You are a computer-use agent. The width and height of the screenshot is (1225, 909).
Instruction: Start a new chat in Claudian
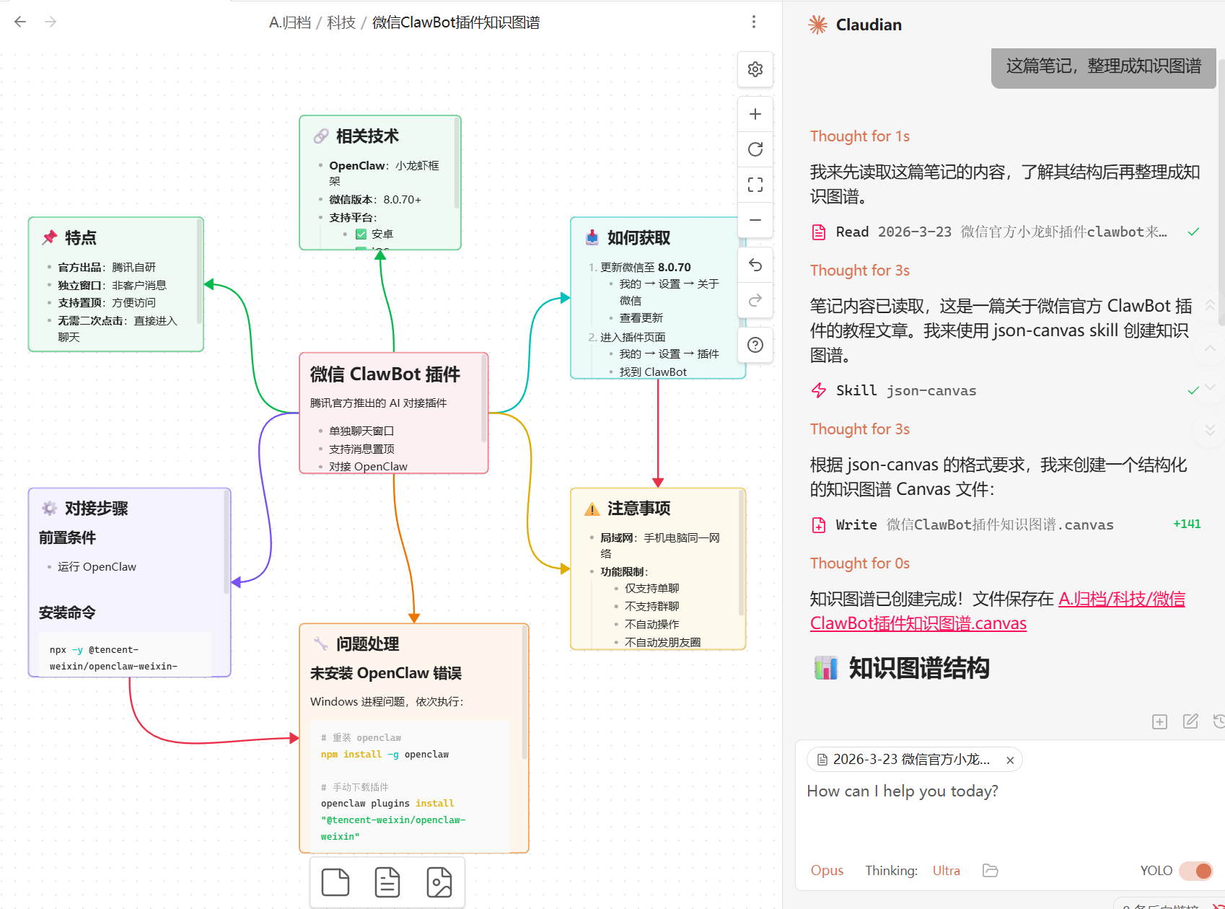pyautogui.click(x=1159, y=721)
